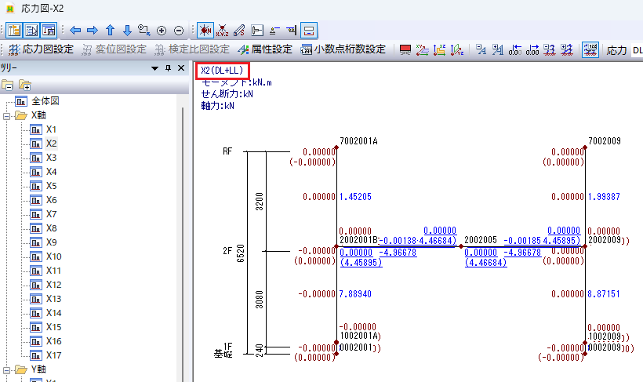Click the zoom out minus icon
643x382 pixels.
pos(179,31)
